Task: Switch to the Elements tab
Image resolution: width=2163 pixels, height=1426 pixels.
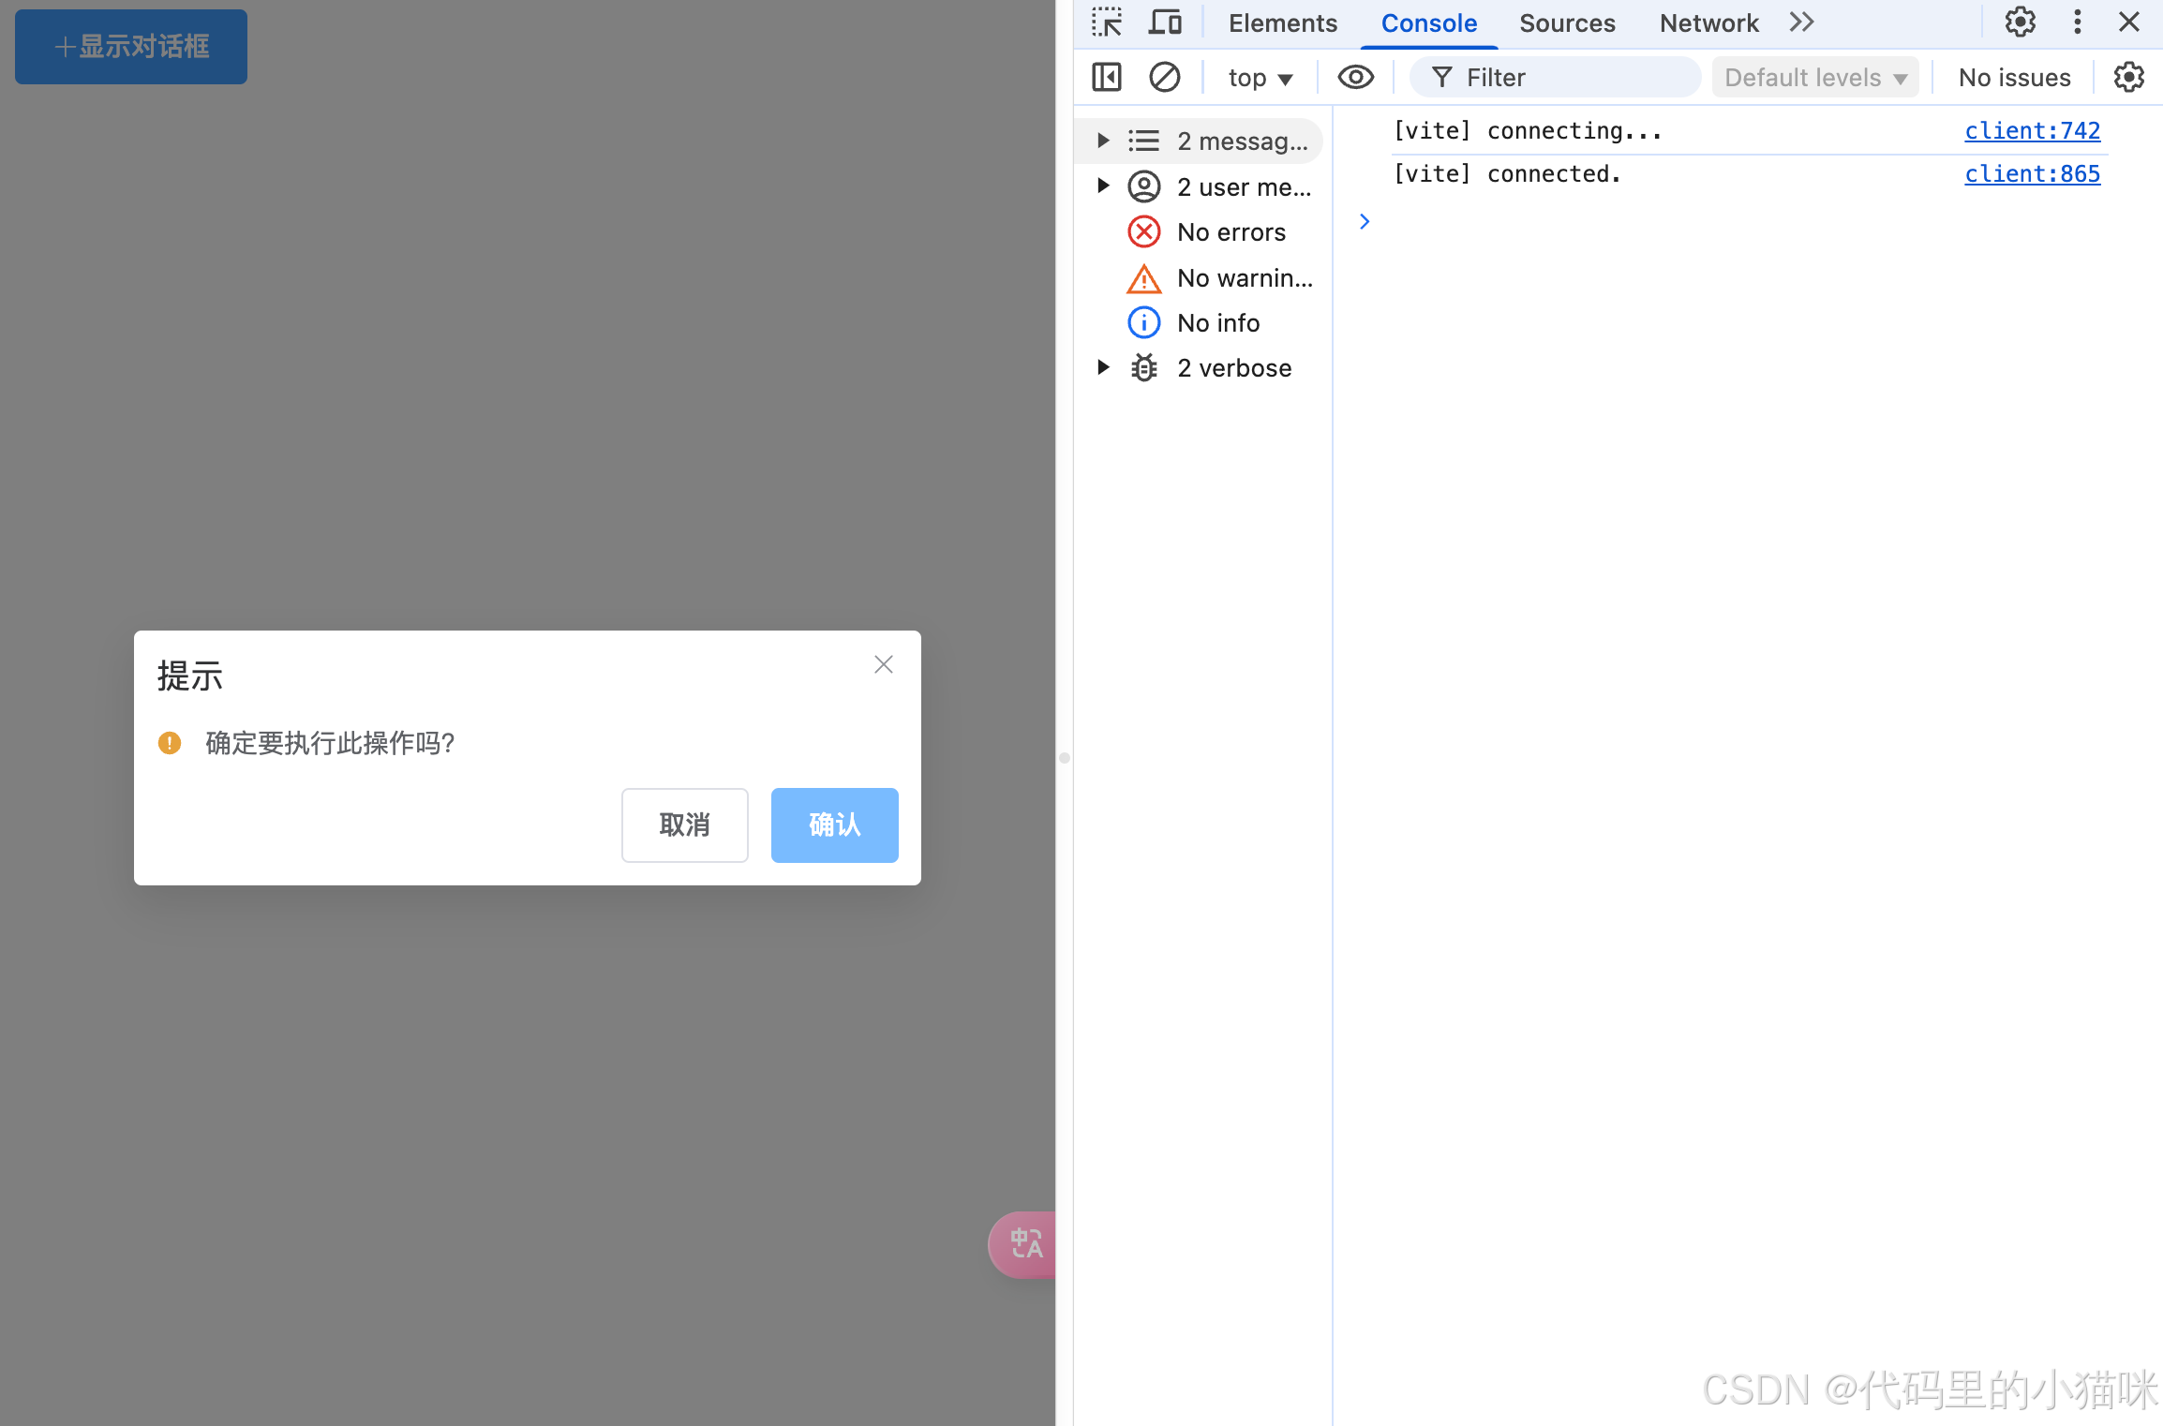Action: pos(1282,23)
